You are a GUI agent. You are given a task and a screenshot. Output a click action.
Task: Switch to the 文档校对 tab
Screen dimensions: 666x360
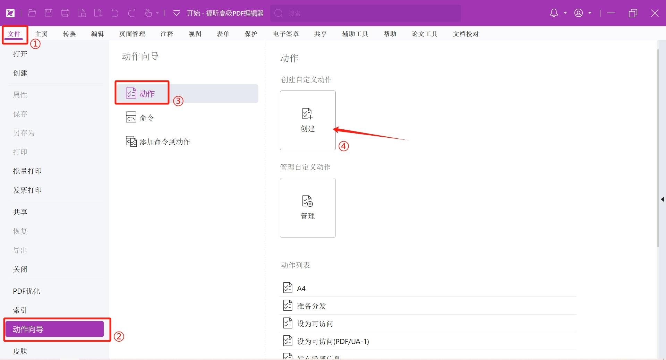[x=466, y=34]
